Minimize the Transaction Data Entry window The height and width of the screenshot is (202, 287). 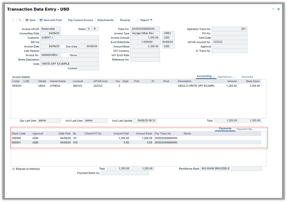[x=273, y=9]
